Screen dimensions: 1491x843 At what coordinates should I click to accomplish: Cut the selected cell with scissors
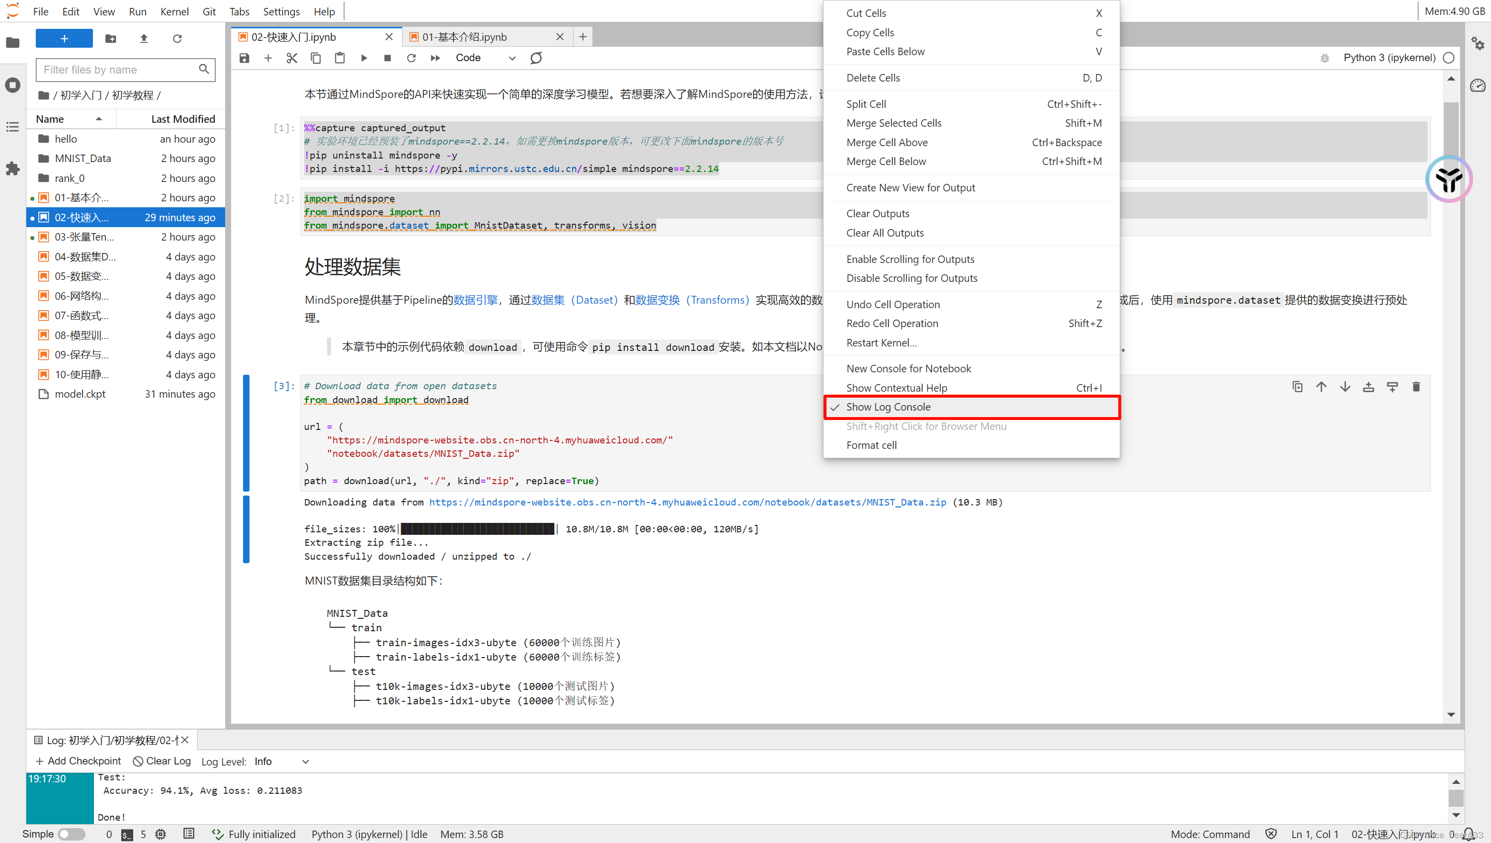click(292, 58)
